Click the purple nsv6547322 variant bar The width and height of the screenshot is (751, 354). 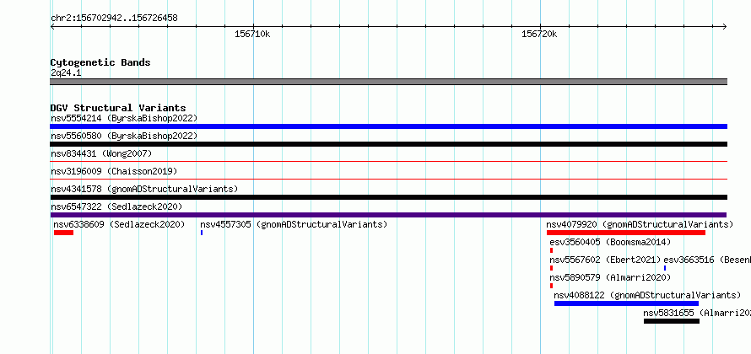(x=388, y=215)
